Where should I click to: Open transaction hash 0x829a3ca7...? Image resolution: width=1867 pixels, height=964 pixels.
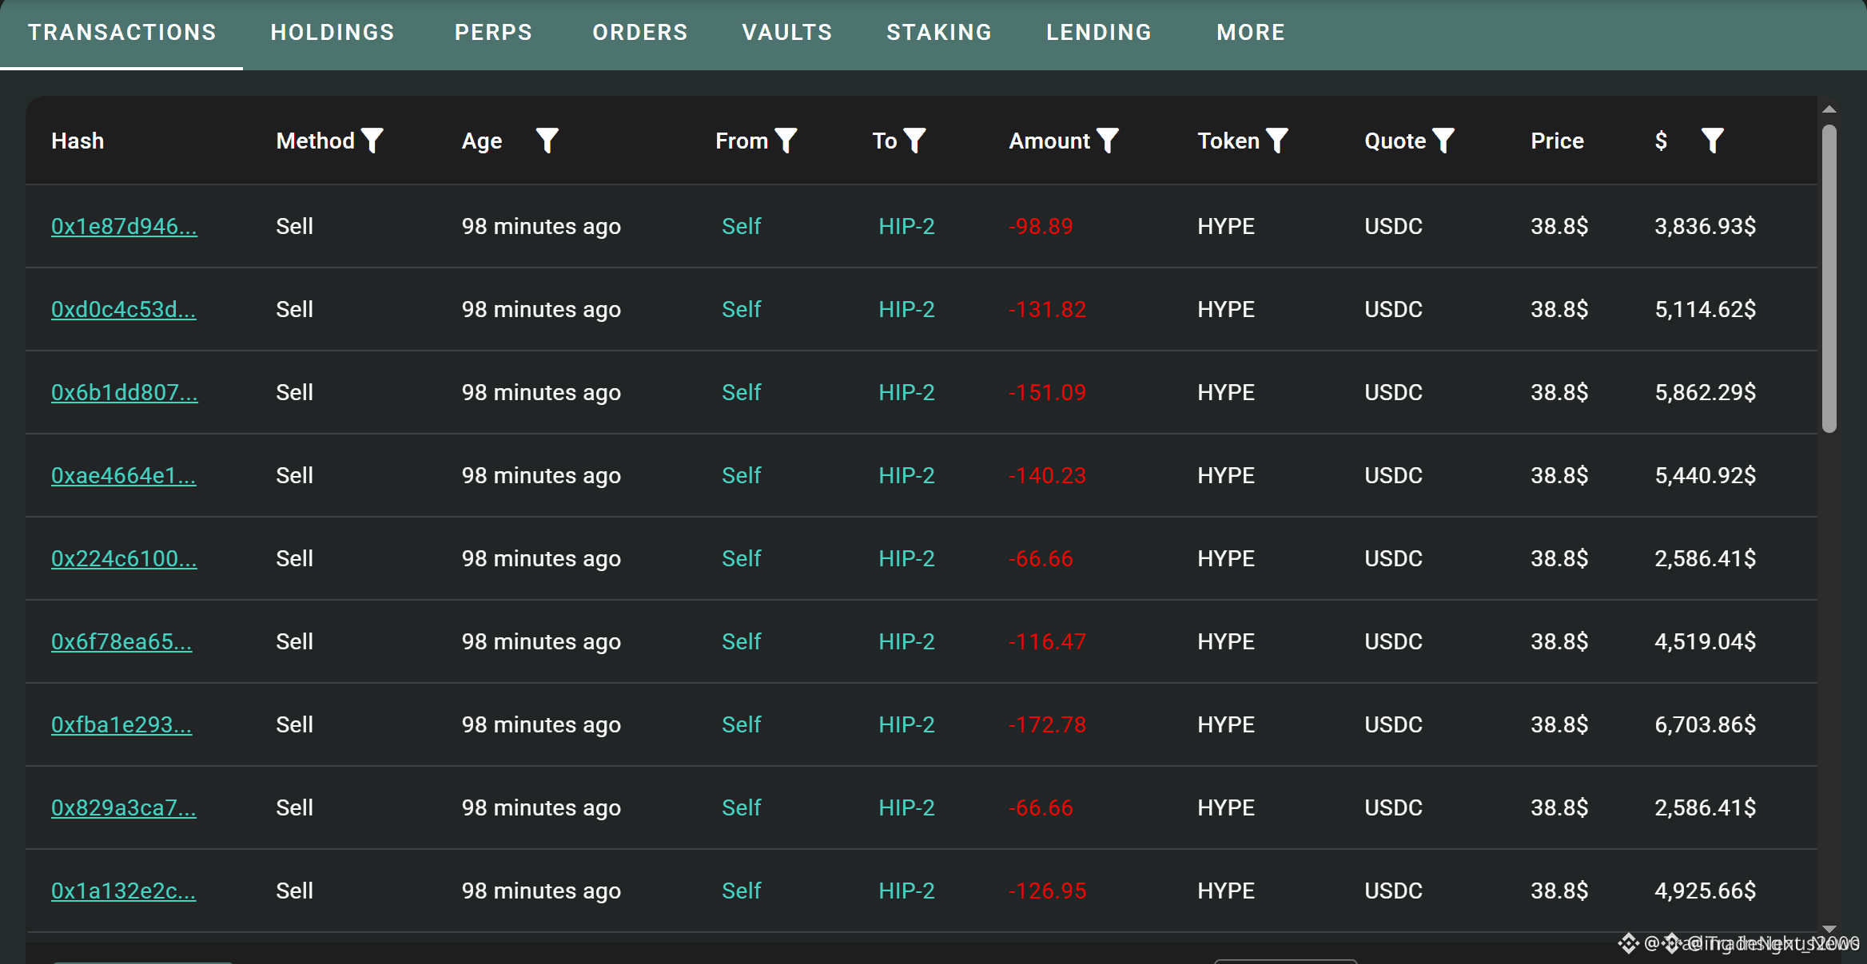pos(123,807)
